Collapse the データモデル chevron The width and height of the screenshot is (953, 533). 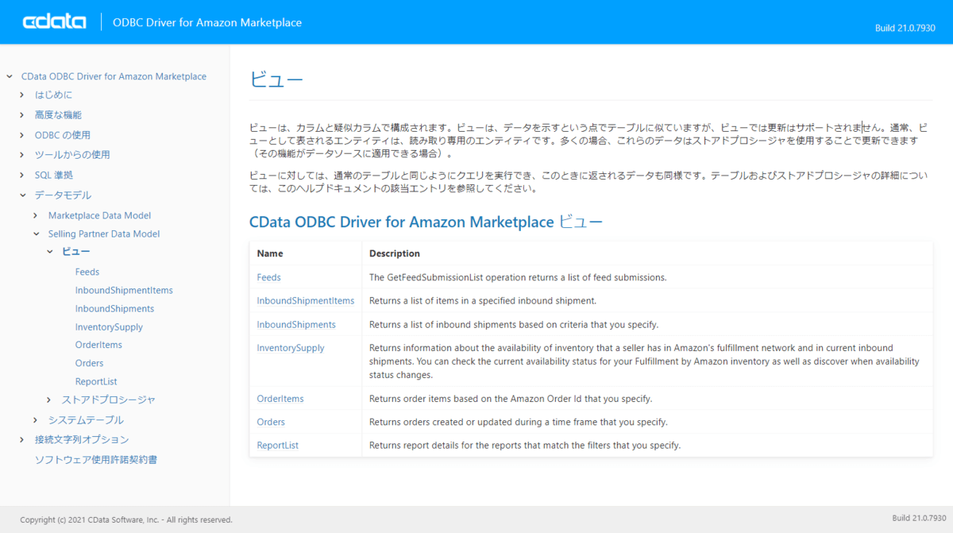tap(22, 195)
